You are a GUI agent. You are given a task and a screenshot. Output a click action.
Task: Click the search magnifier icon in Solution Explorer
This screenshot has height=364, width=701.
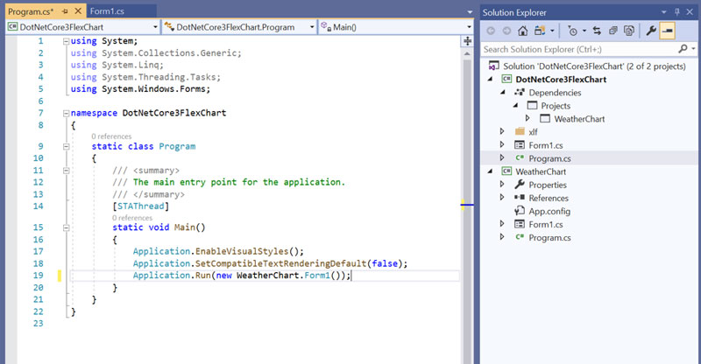(x=683, y=49)
